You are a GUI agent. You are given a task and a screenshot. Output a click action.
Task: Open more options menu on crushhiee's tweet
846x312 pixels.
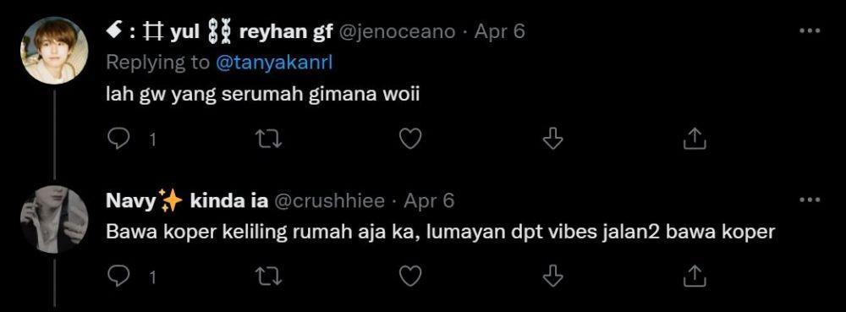[x=810, y=200]
